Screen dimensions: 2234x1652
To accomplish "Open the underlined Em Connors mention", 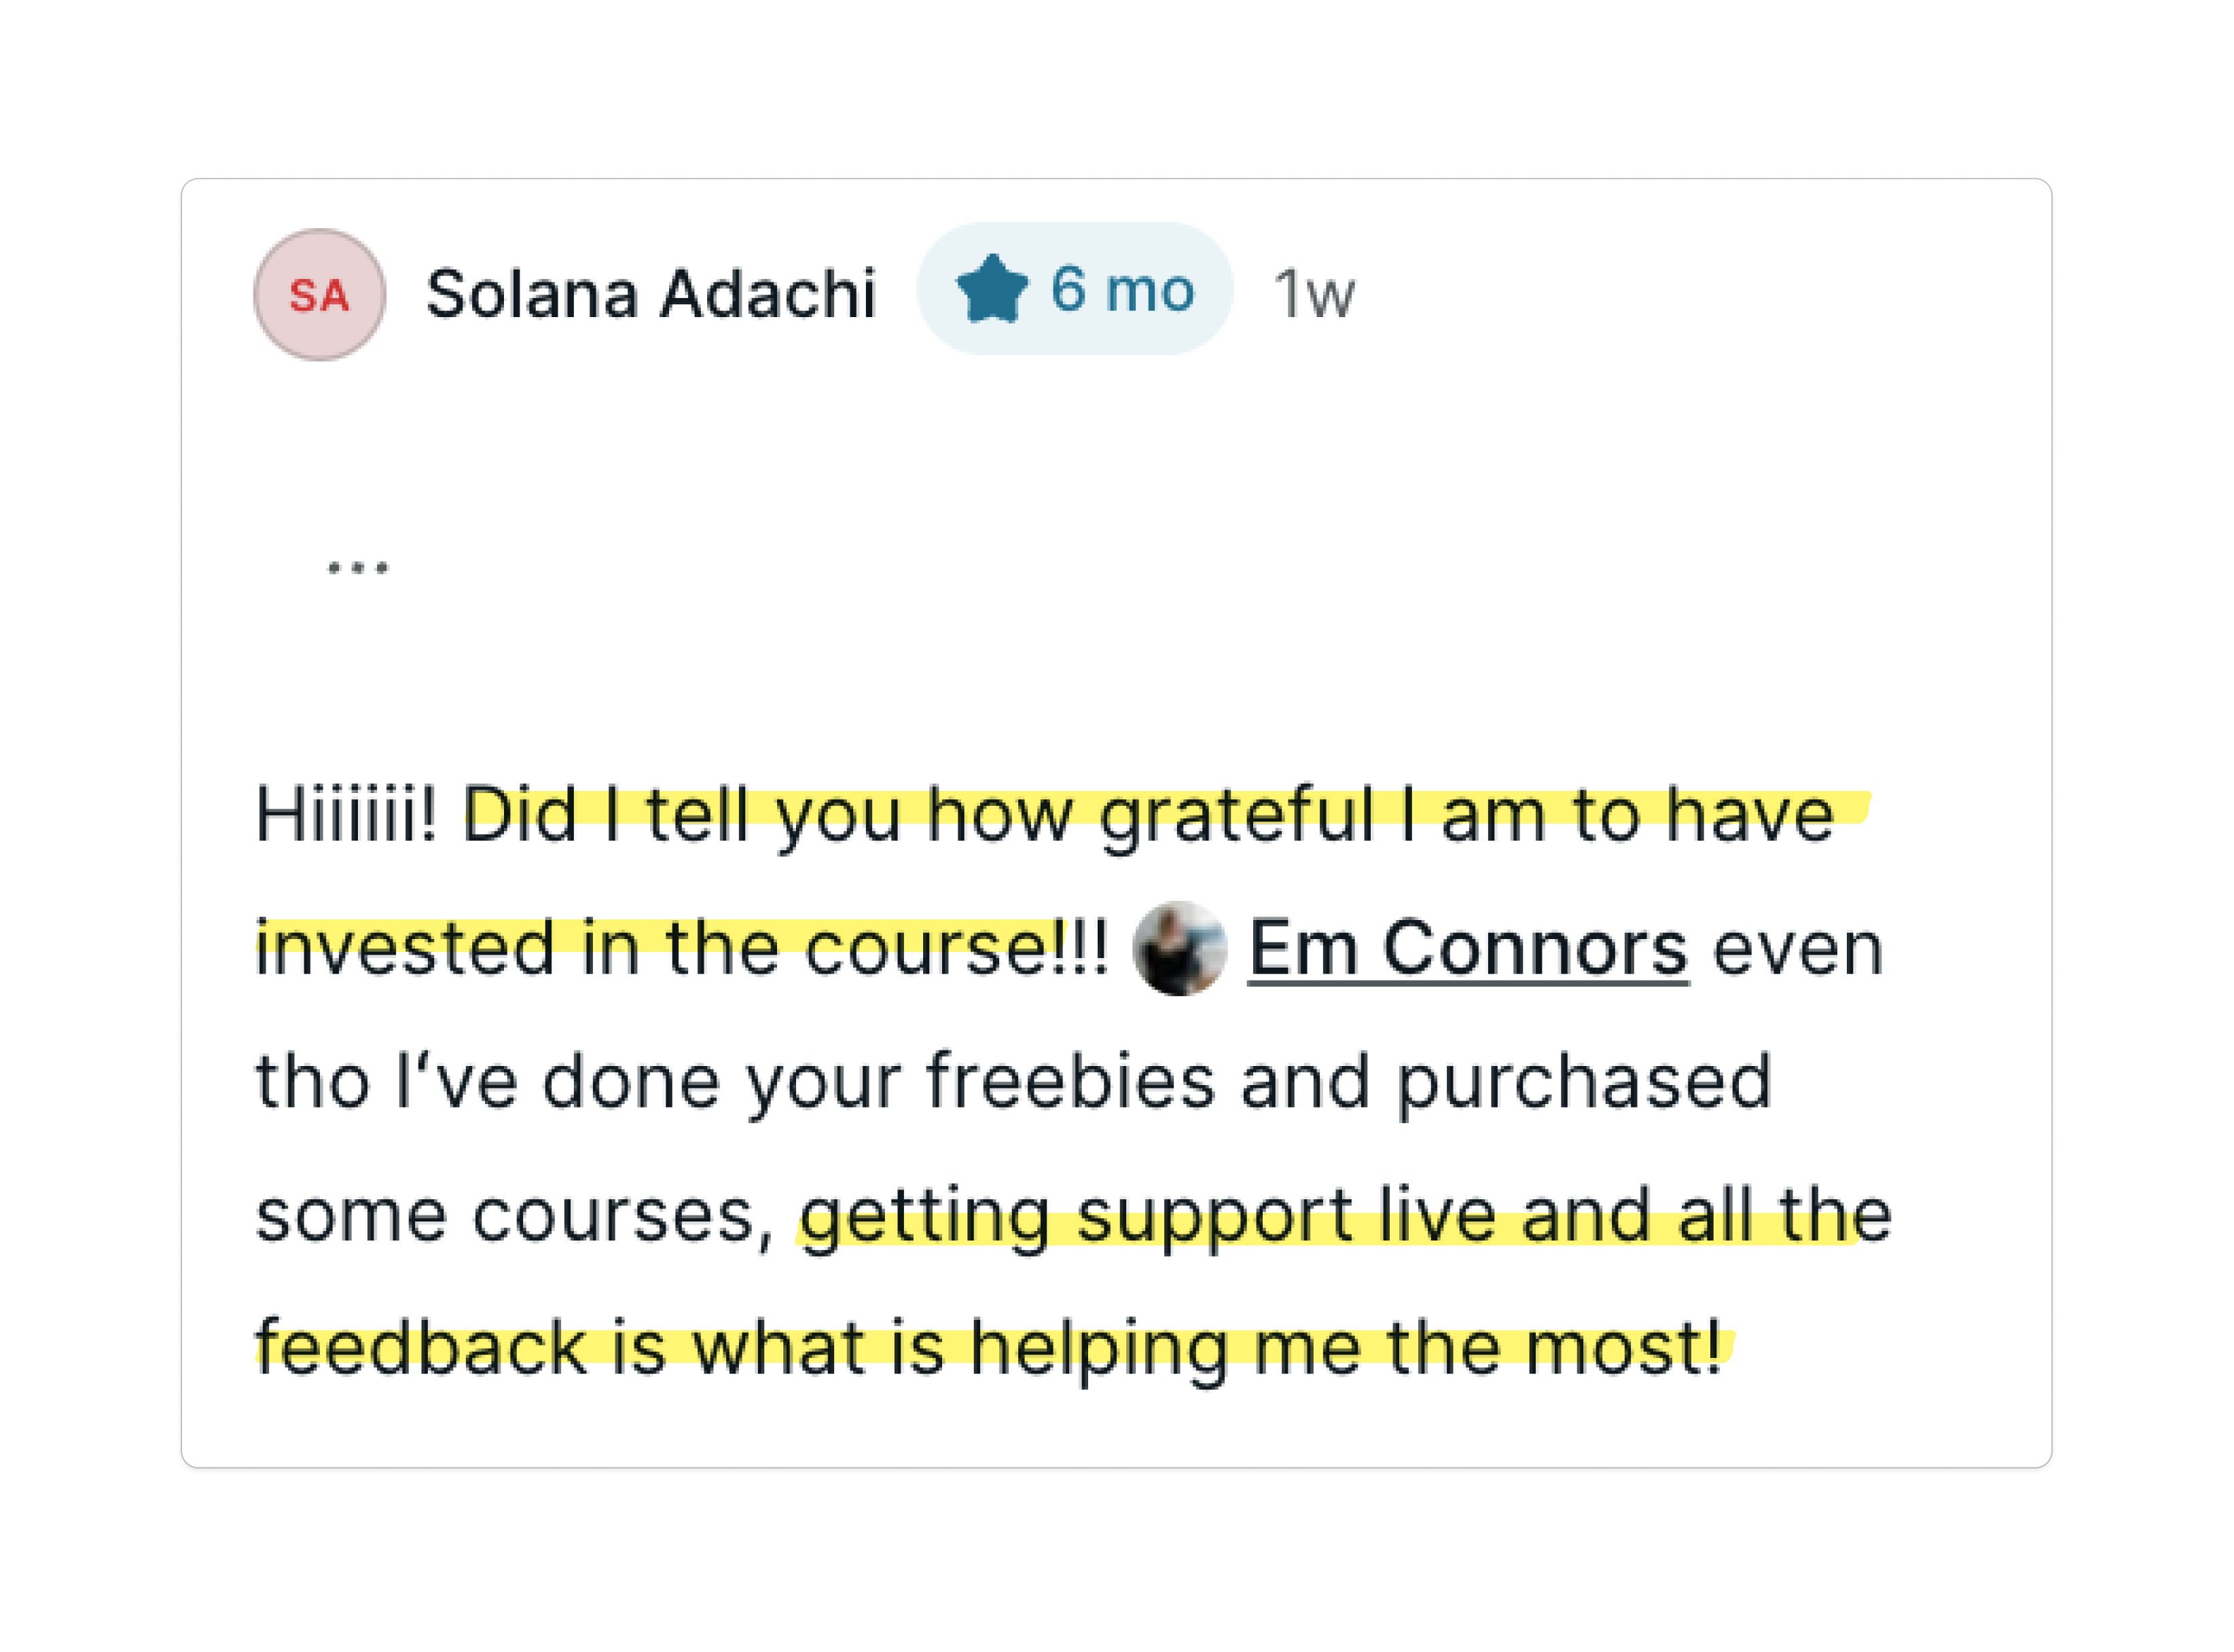I will coord(1468,948).
